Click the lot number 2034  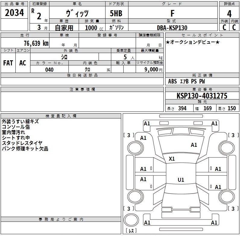click(14, 13)
